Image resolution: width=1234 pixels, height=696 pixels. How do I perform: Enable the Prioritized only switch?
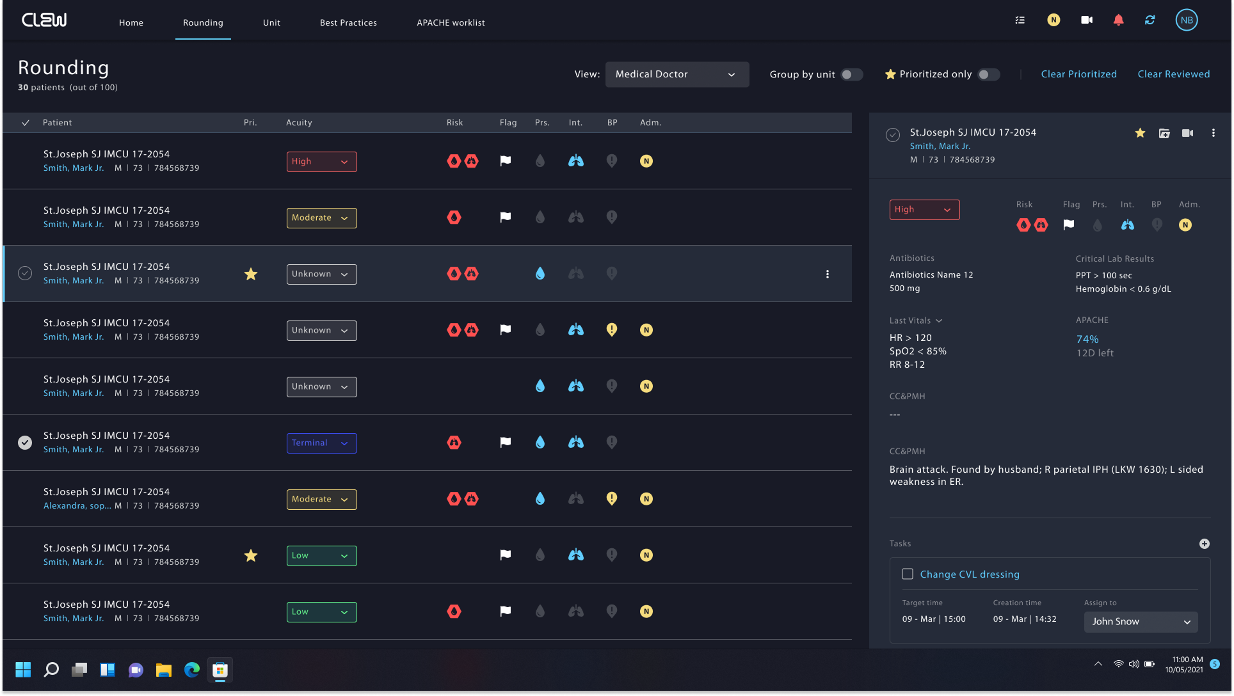click(988, 75)
